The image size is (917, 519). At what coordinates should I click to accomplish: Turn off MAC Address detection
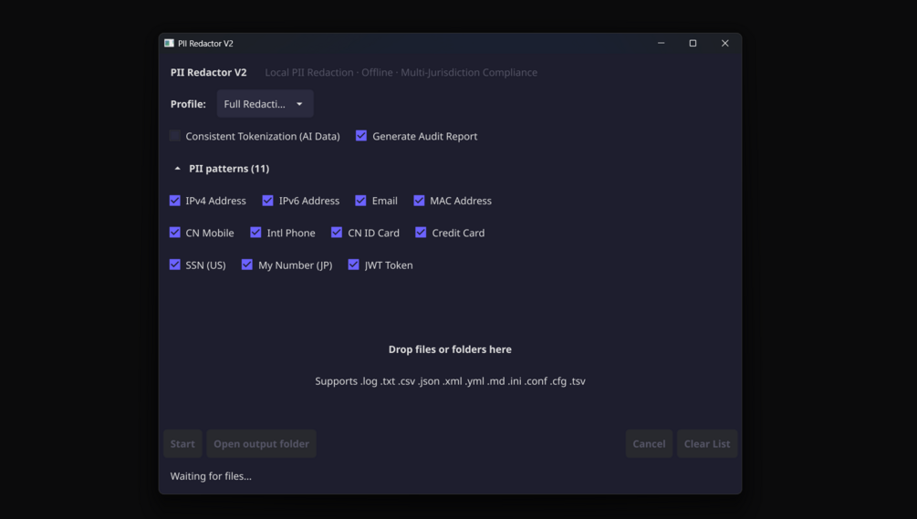[420, 201]
